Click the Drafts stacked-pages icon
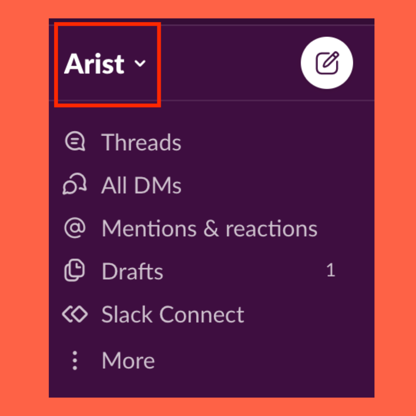The height and width of the screenshot is (416, 416). (x=75, y=270)
